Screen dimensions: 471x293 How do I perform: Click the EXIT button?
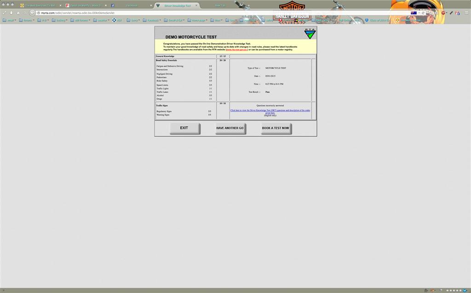[x=185, y=128]
